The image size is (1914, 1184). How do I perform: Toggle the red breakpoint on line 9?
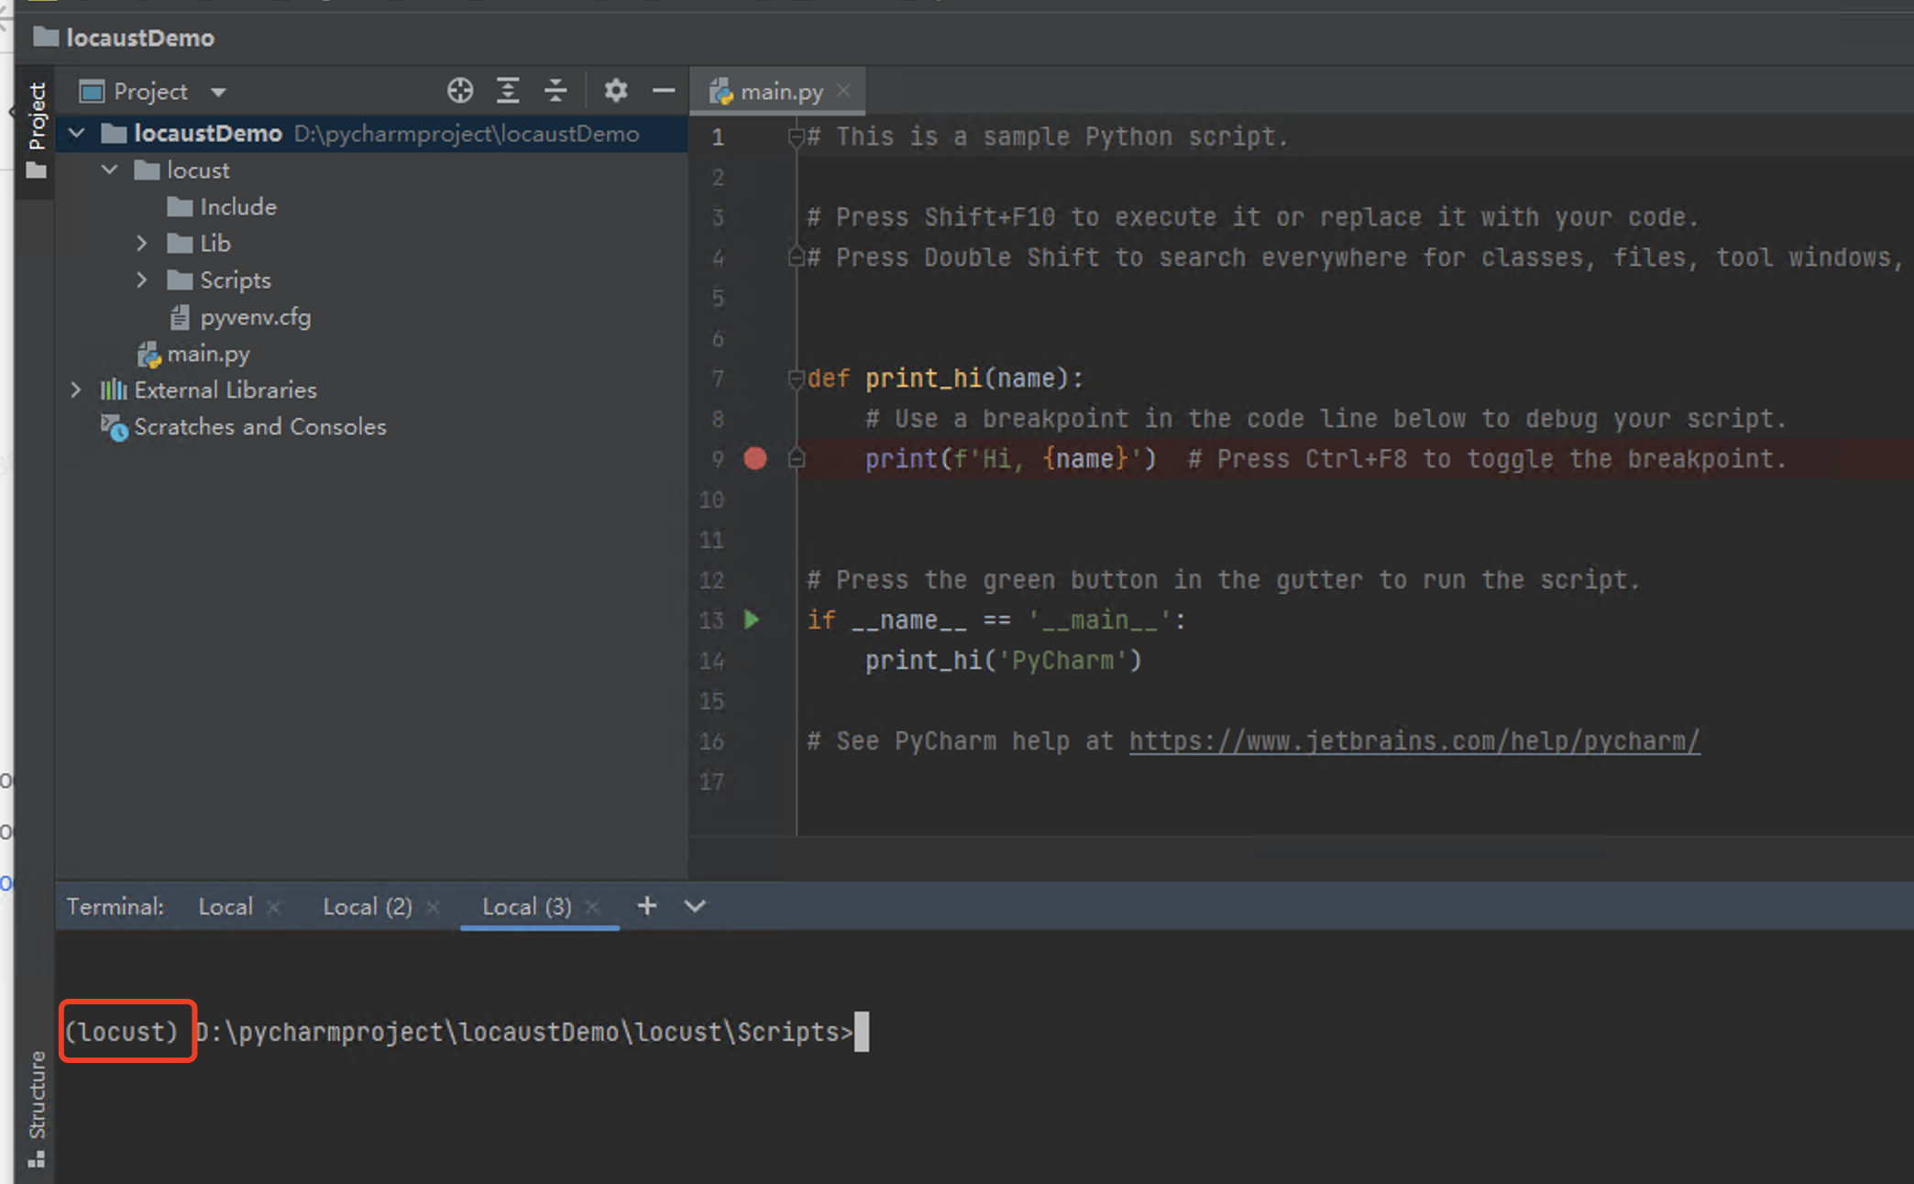[x=755, y=458]
